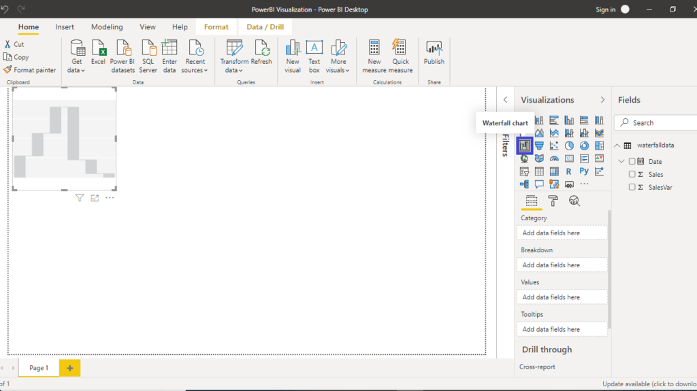Select the Waterfall chart visualization
This screenshot has width=697, height=391.
[x=524, y=146]
